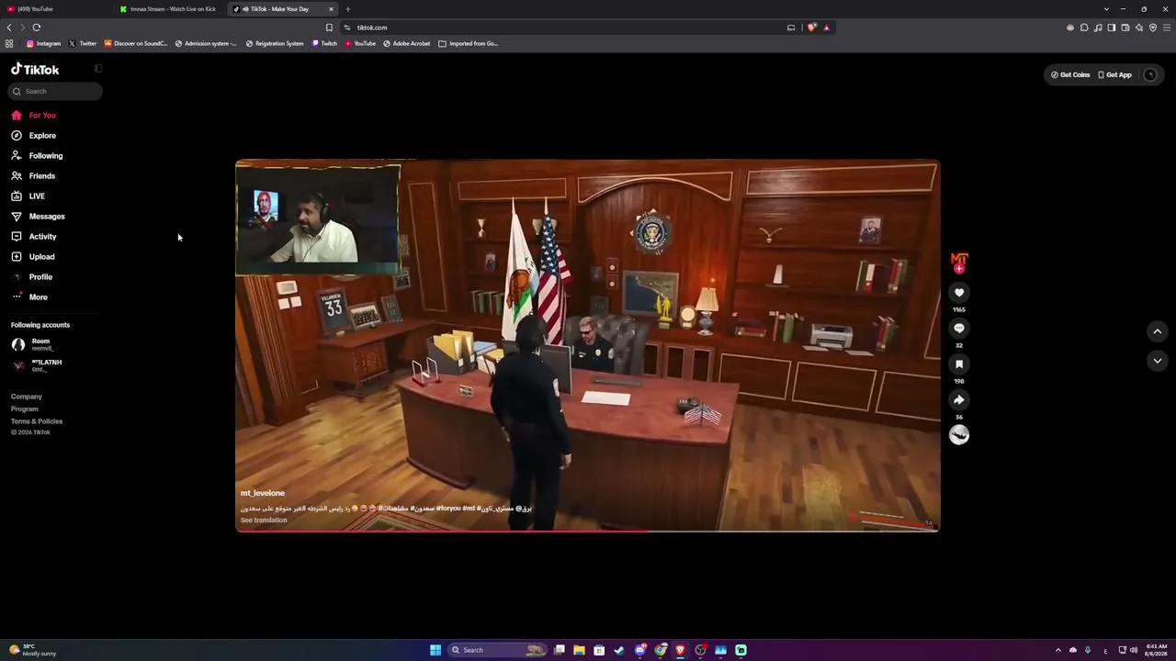Open the Brave Wallet icon
Image resolution: width=1176 pixels, height=661 pixels.
click(1125, 28)
